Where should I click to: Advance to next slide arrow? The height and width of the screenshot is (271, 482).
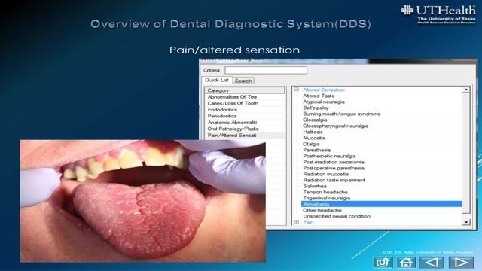[x=461, y=263]
